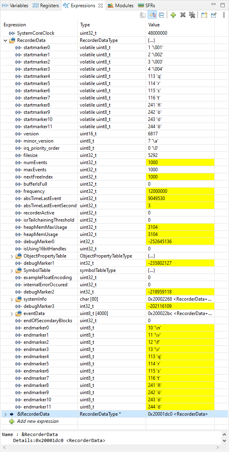Expand the ObjectPropertyTable node
Screen dimensions: 229x452
click(x=12, y=256)
